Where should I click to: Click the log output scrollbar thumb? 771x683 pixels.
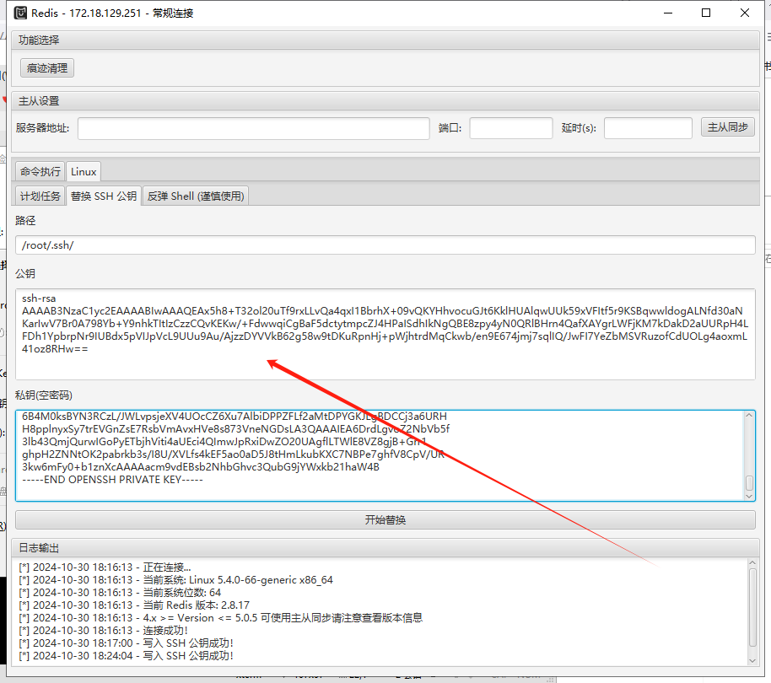tap(752, 608)
